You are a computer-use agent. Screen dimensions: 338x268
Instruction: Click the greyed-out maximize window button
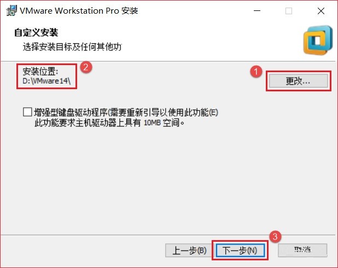pyautogui.click(x=289, y=11)
